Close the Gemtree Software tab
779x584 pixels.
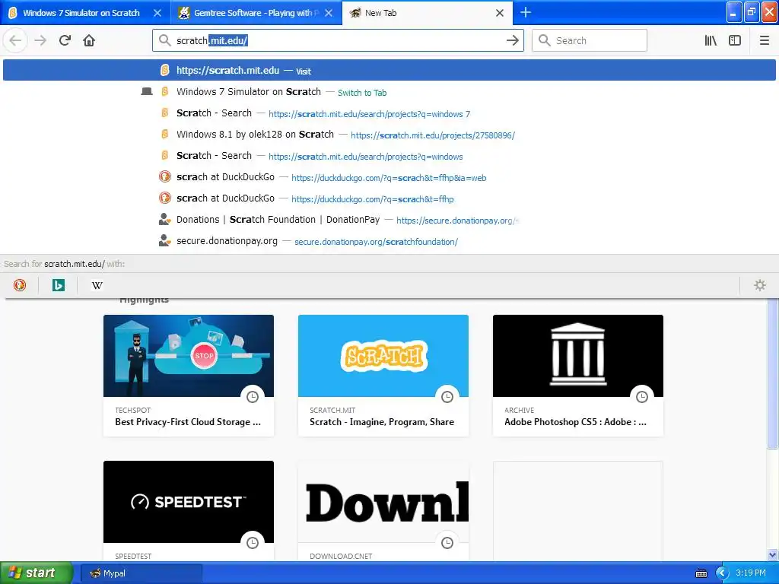(329, 13)
